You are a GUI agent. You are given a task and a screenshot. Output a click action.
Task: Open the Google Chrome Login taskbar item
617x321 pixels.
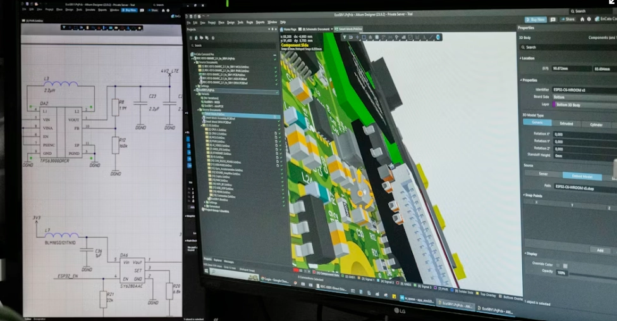click(277, 279)
